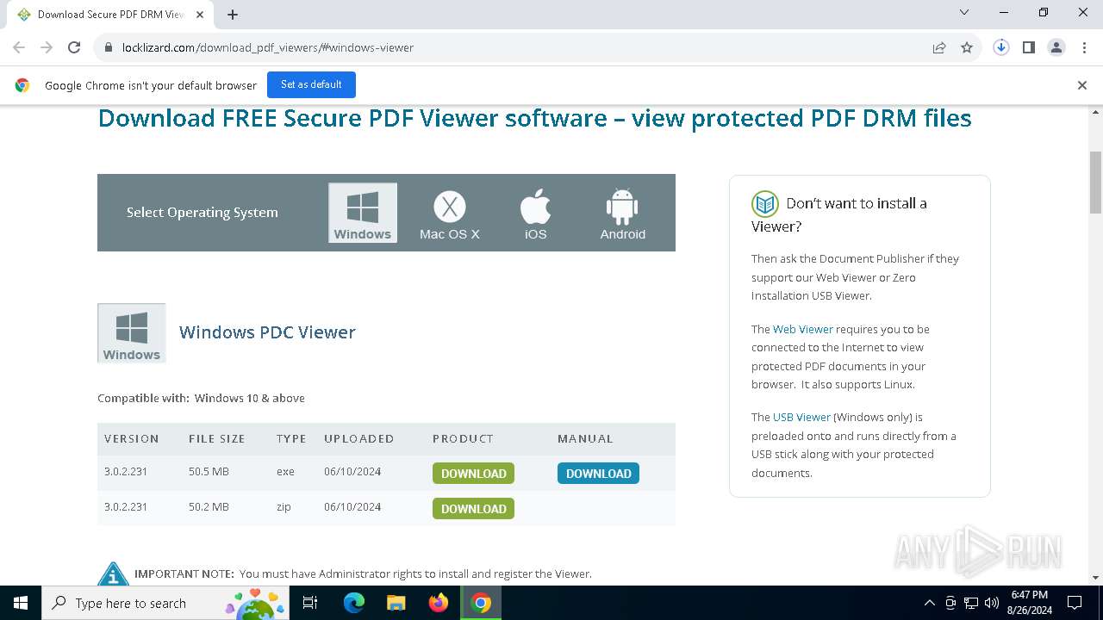The height and width of the screenshot is (620, 1103).
Task: Switch to the Download Secure PDF DRM tab
Action: tap(110, 15)
